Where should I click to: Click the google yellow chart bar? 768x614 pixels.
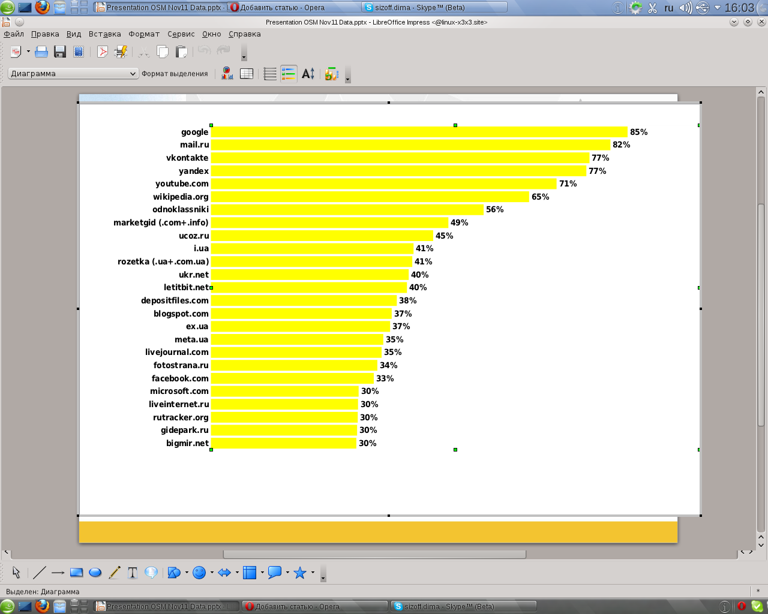pos(419,132)
